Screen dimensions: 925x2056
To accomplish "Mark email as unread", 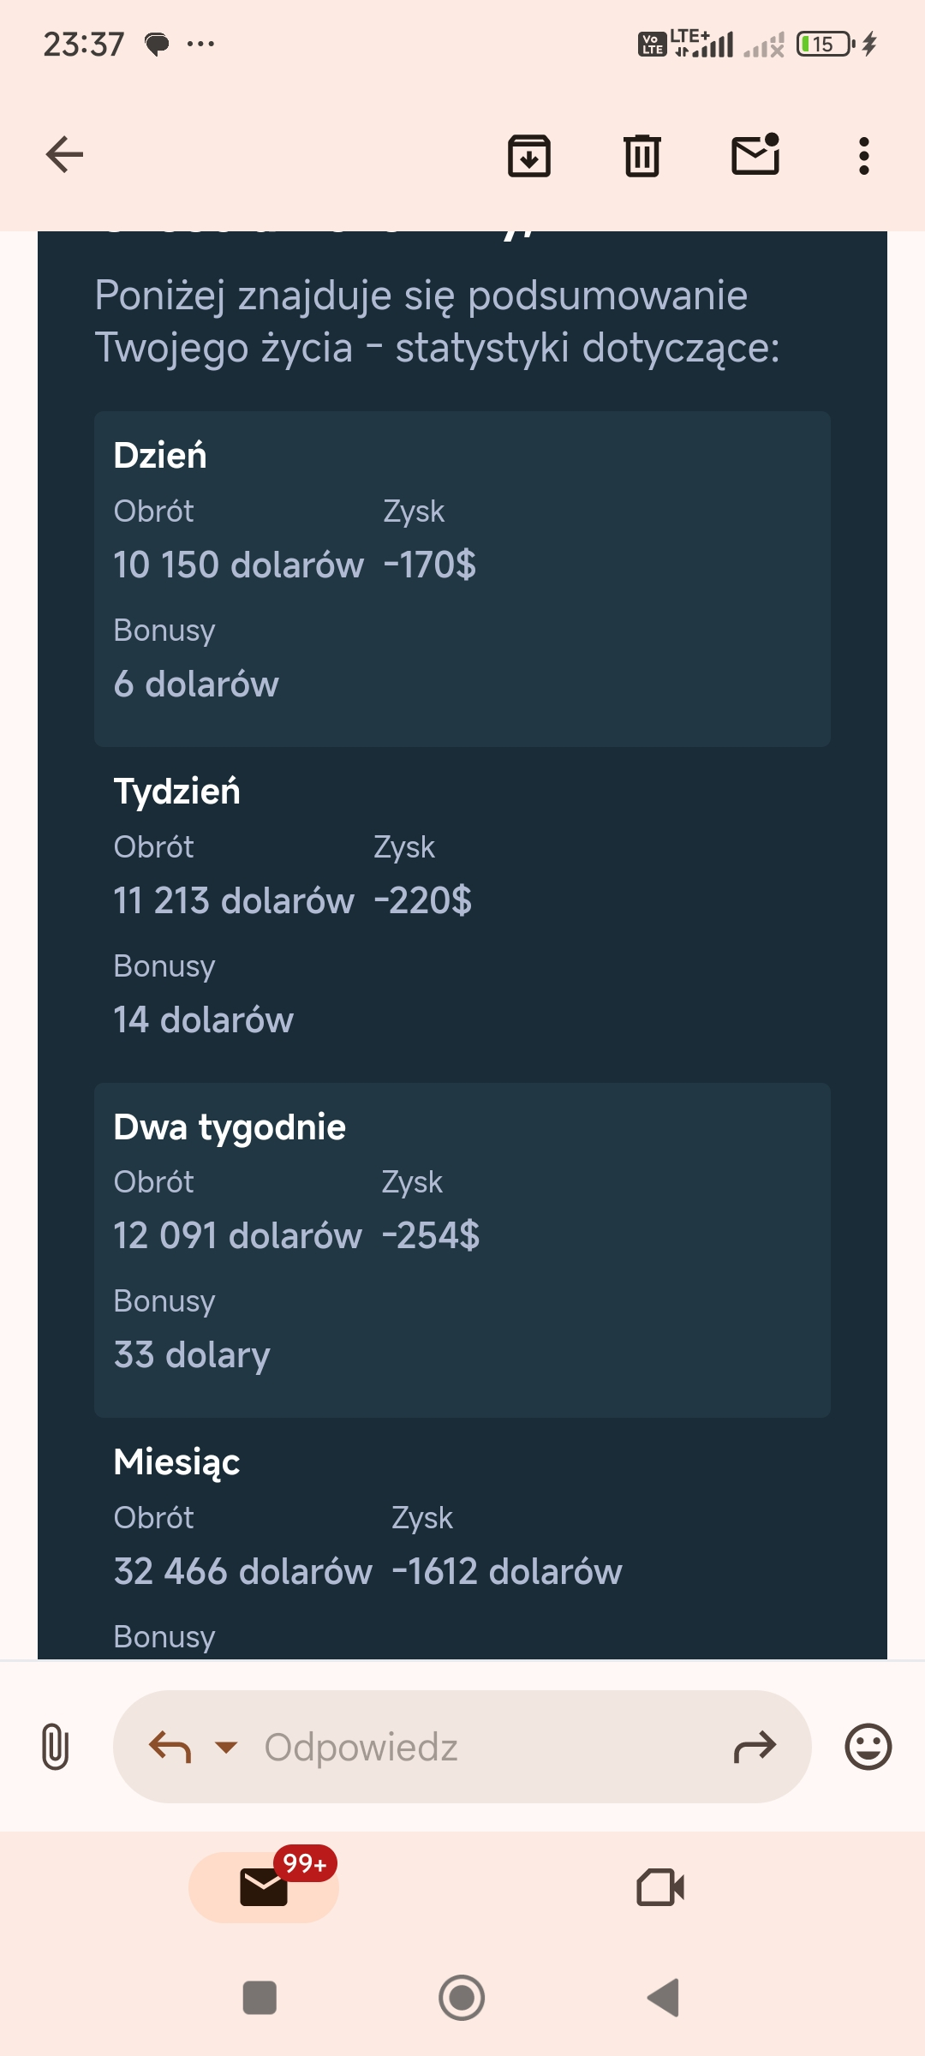I will coord(755,154).
